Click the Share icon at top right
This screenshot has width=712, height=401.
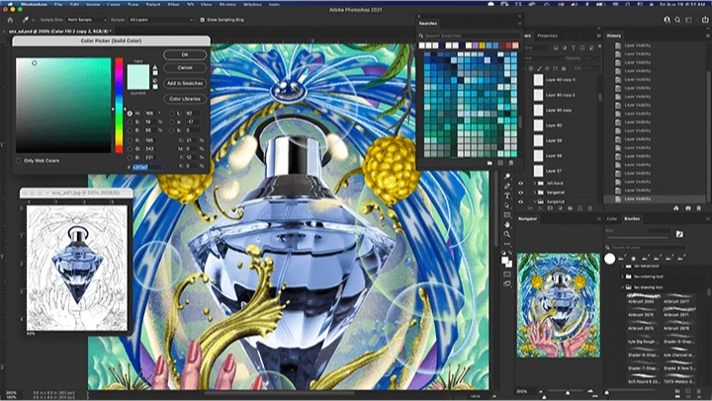(x=705, y=20)
